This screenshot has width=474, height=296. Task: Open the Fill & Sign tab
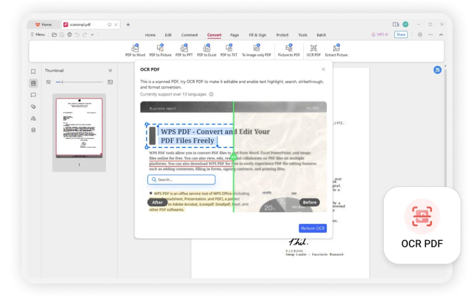(x=257, y=35)
